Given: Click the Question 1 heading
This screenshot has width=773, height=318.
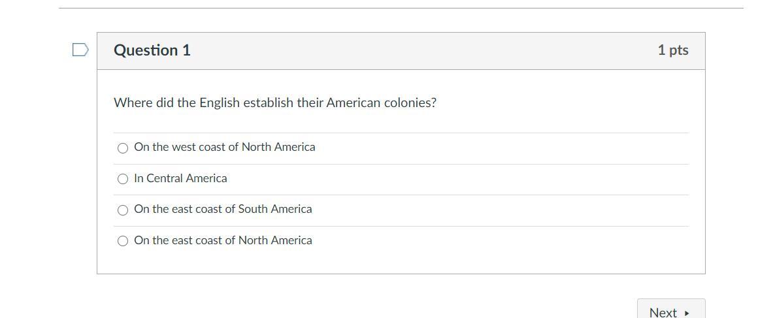Looking at the screenshot, I should click(152, 50).
